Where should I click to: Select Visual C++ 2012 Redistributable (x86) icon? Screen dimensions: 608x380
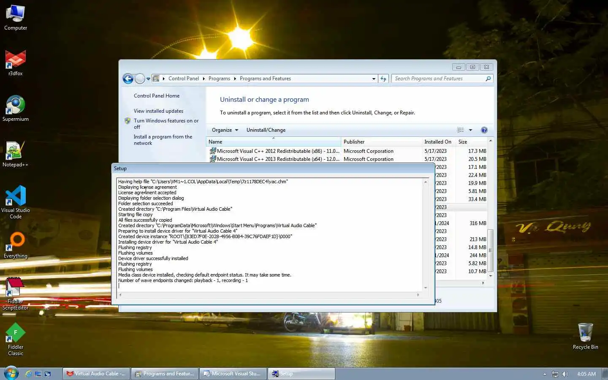[213, 151]
